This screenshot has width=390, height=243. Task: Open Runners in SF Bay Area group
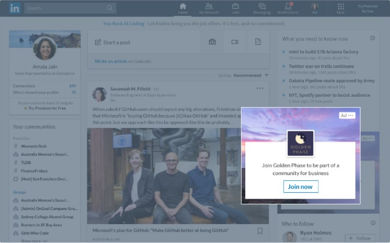(x=41, y=225)
